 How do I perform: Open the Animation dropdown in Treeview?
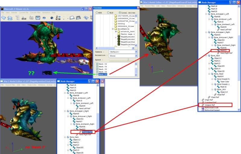tap(136, 56)
